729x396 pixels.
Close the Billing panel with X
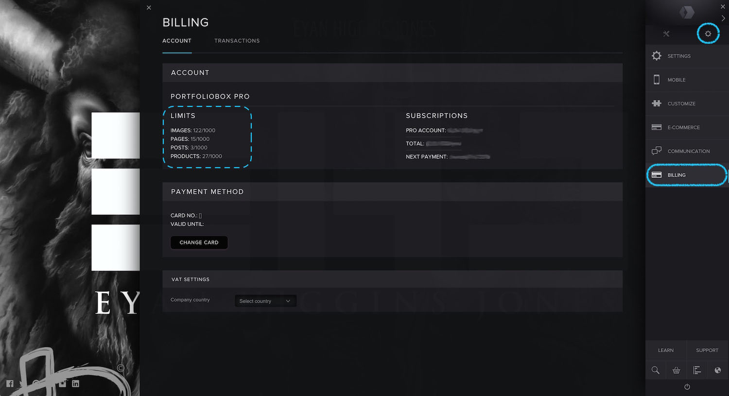tap(149, 8)
